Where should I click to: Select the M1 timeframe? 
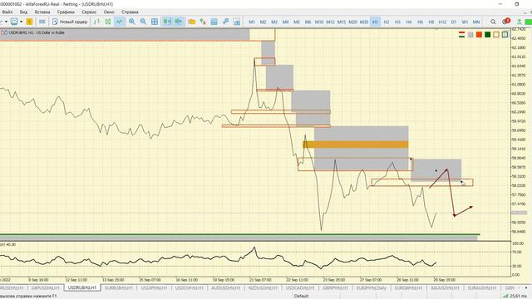tap(252, 22)
